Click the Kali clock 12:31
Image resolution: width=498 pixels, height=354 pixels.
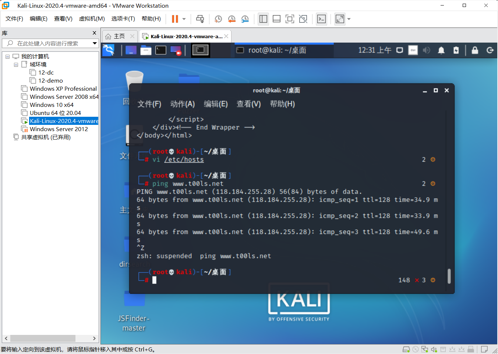tap(375, 50)
